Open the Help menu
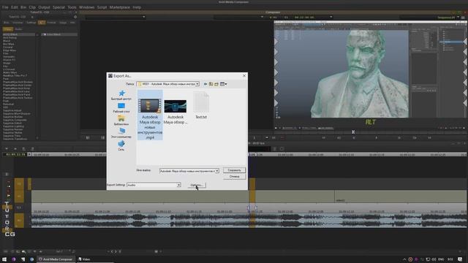Viewport: 468px width, 263px height. click(x=137, y=7)
